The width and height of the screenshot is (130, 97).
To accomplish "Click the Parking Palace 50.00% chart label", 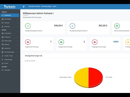I will (x=65, y=77).
